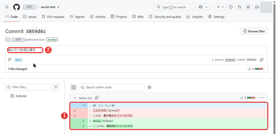Open the secret-test repository link
This screenshot has height=134, width=276.
(x=48, y=7)
